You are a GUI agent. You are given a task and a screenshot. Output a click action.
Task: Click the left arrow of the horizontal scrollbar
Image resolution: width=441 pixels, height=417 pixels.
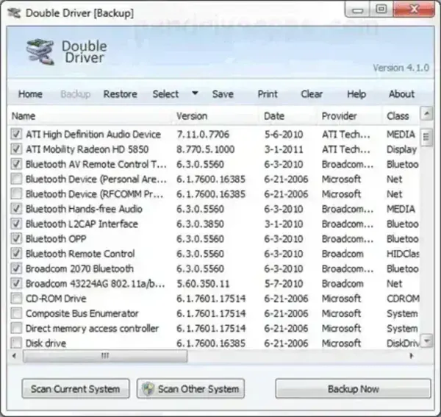click(x=15, y=356)
